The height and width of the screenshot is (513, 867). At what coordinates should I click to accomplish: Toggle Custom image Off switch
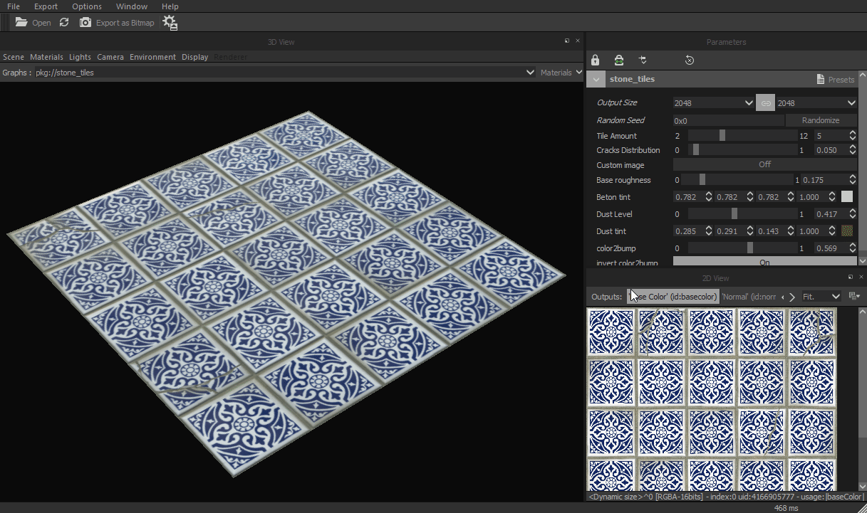point(764,164)
